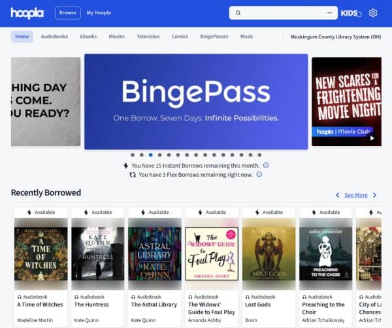Open The Huntress title link
This screenshot has height=328, width=392.
91,305
